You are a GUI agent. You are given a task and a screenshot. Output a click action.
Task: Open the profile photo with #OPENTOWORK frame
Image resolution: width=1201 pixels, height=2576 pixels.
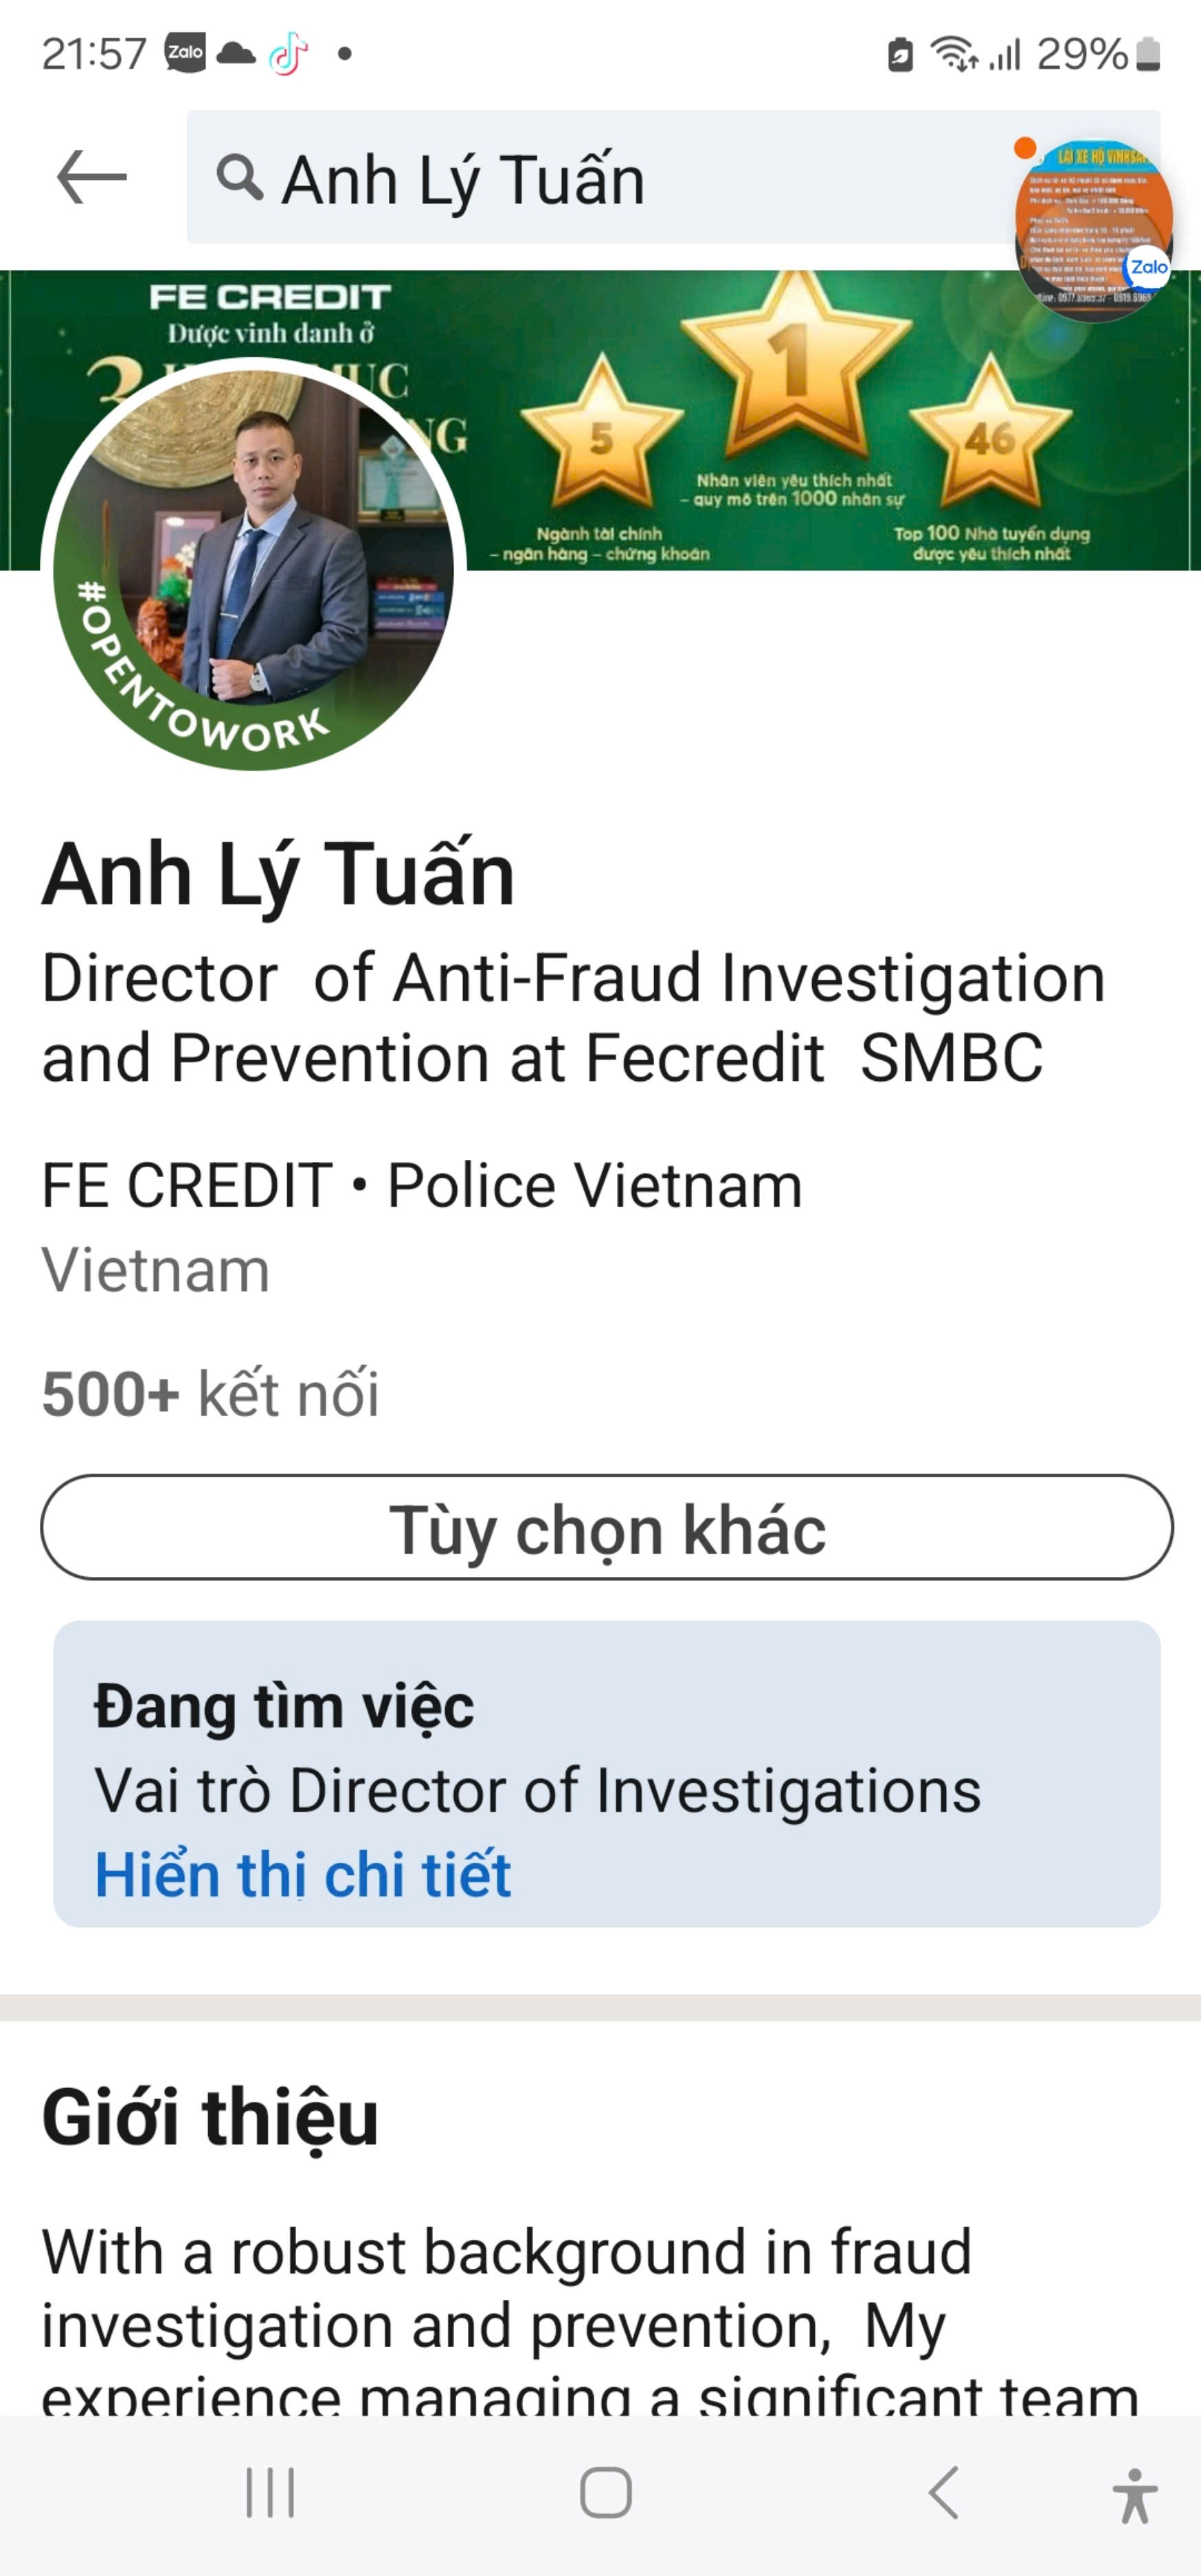253,565
